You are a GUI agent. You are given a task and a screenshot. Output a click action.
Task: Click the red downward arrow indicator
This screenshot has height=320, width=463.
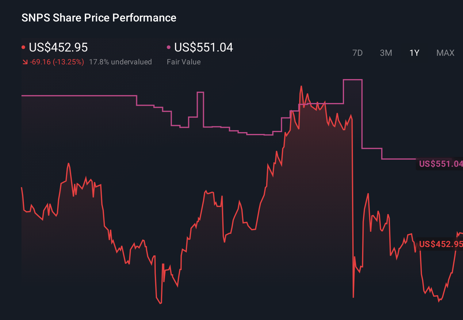pos(25,62)
